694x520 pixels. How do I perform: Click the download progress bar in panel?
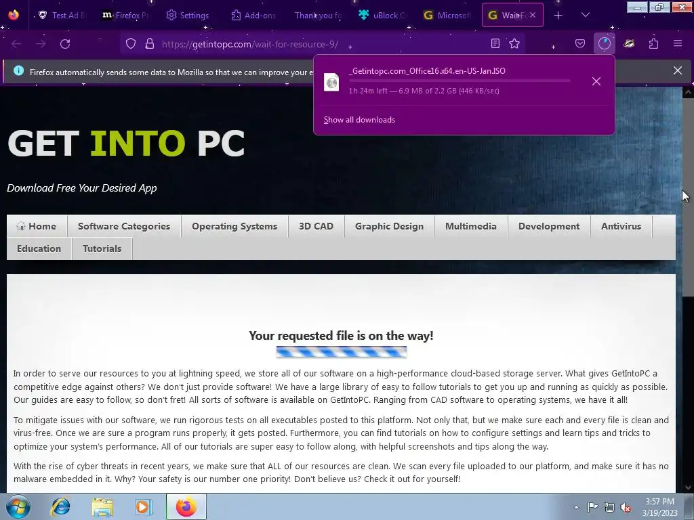coord(460,81)
